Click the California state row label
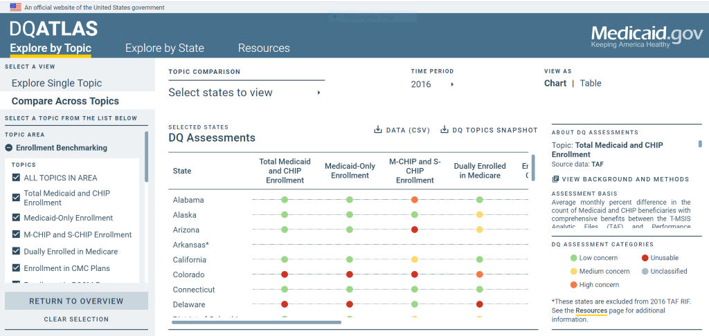The width and height of the screenshot is (709, 336). (190, 260)
